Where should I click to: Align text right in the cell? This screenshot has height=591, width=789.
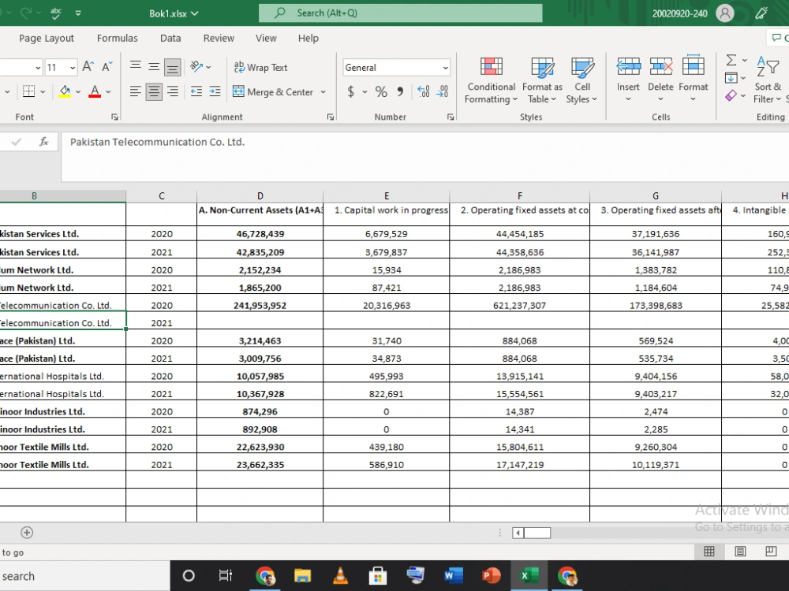click(173, 91)
